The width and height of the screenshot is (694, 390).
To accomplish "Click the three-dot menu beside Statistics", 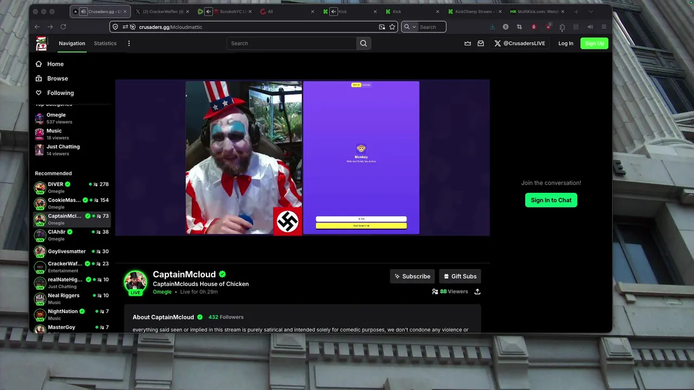I will click(x=128, y=43).
